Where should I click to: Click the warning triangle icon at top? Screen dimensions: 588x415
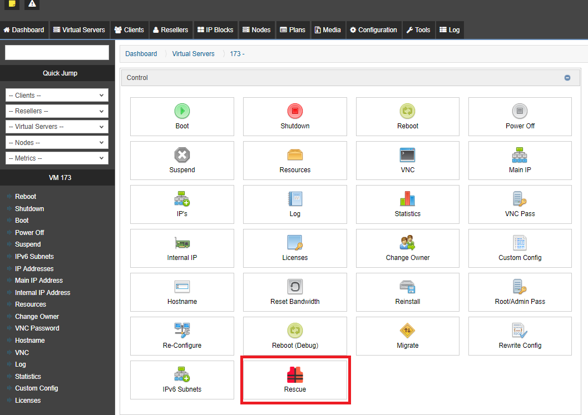click(x=32, y=4)
